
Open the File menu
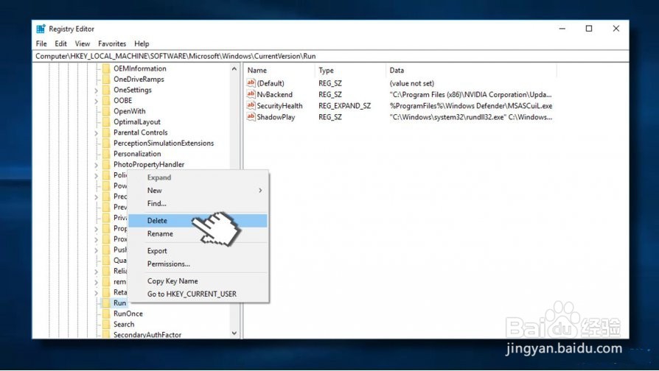coord(41,43)
